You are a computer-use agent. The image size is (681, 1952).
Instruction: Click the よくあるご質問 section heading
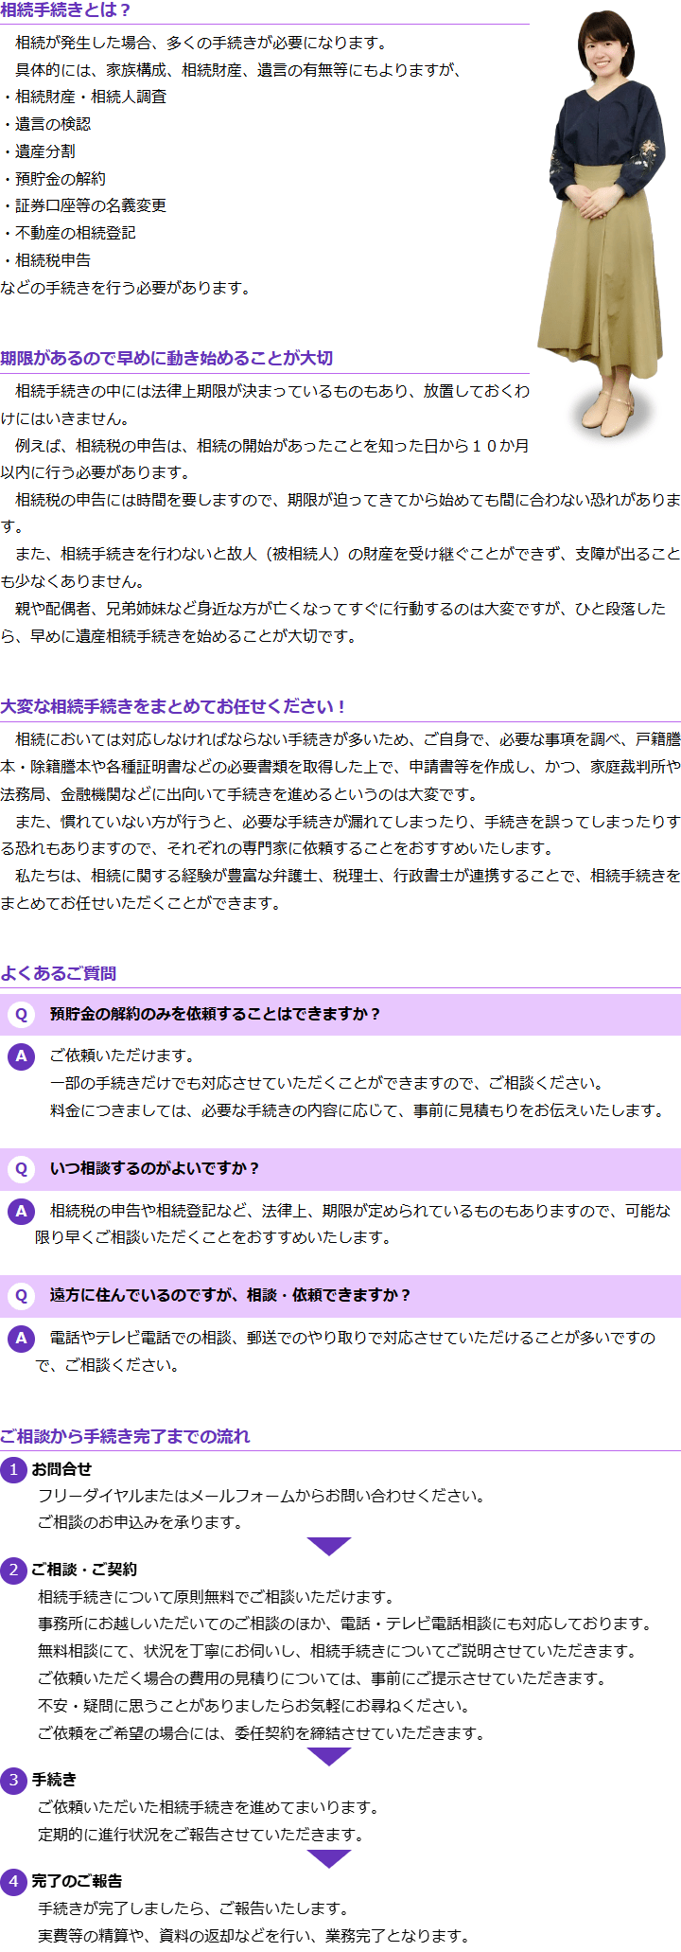[59, 973]
